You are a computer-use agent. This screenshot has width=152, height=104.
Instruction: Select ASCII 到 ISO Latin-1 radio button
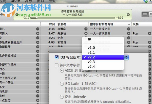62,71
